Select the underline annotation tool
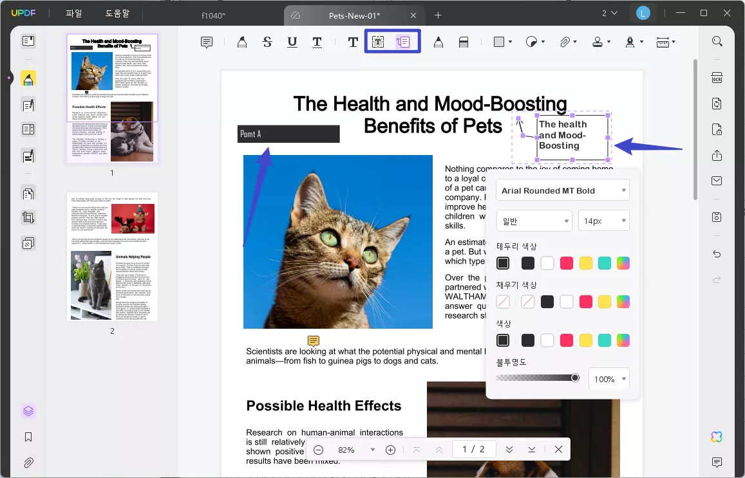The width and height of the screenshot is (745, 478). click(x=292, y=42)
